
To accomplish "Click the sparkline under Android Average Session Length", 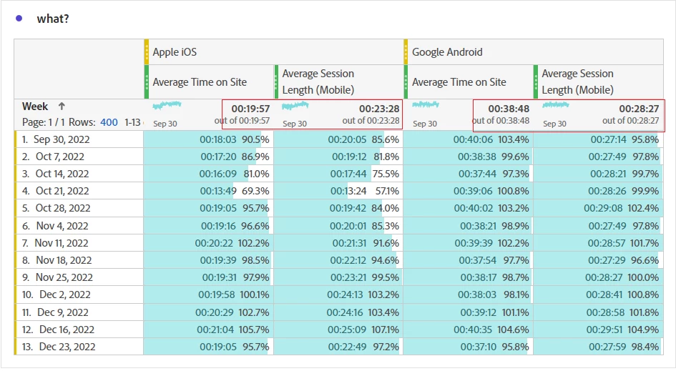I will coord(556,104).
